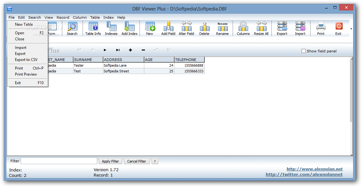The image size is (362, 187).
Task: Click the Indexes toolbar icon
Action: click(111, 28)
